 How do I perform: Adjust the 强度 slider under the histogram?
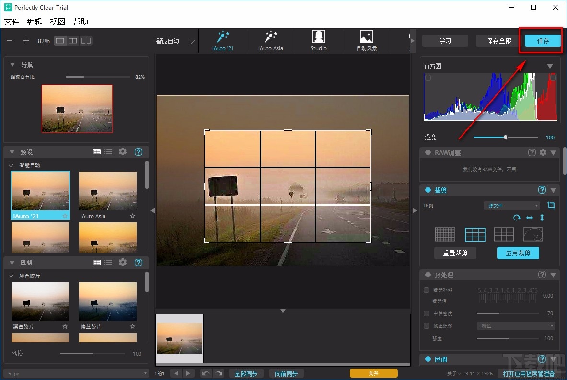click(505, 138)
